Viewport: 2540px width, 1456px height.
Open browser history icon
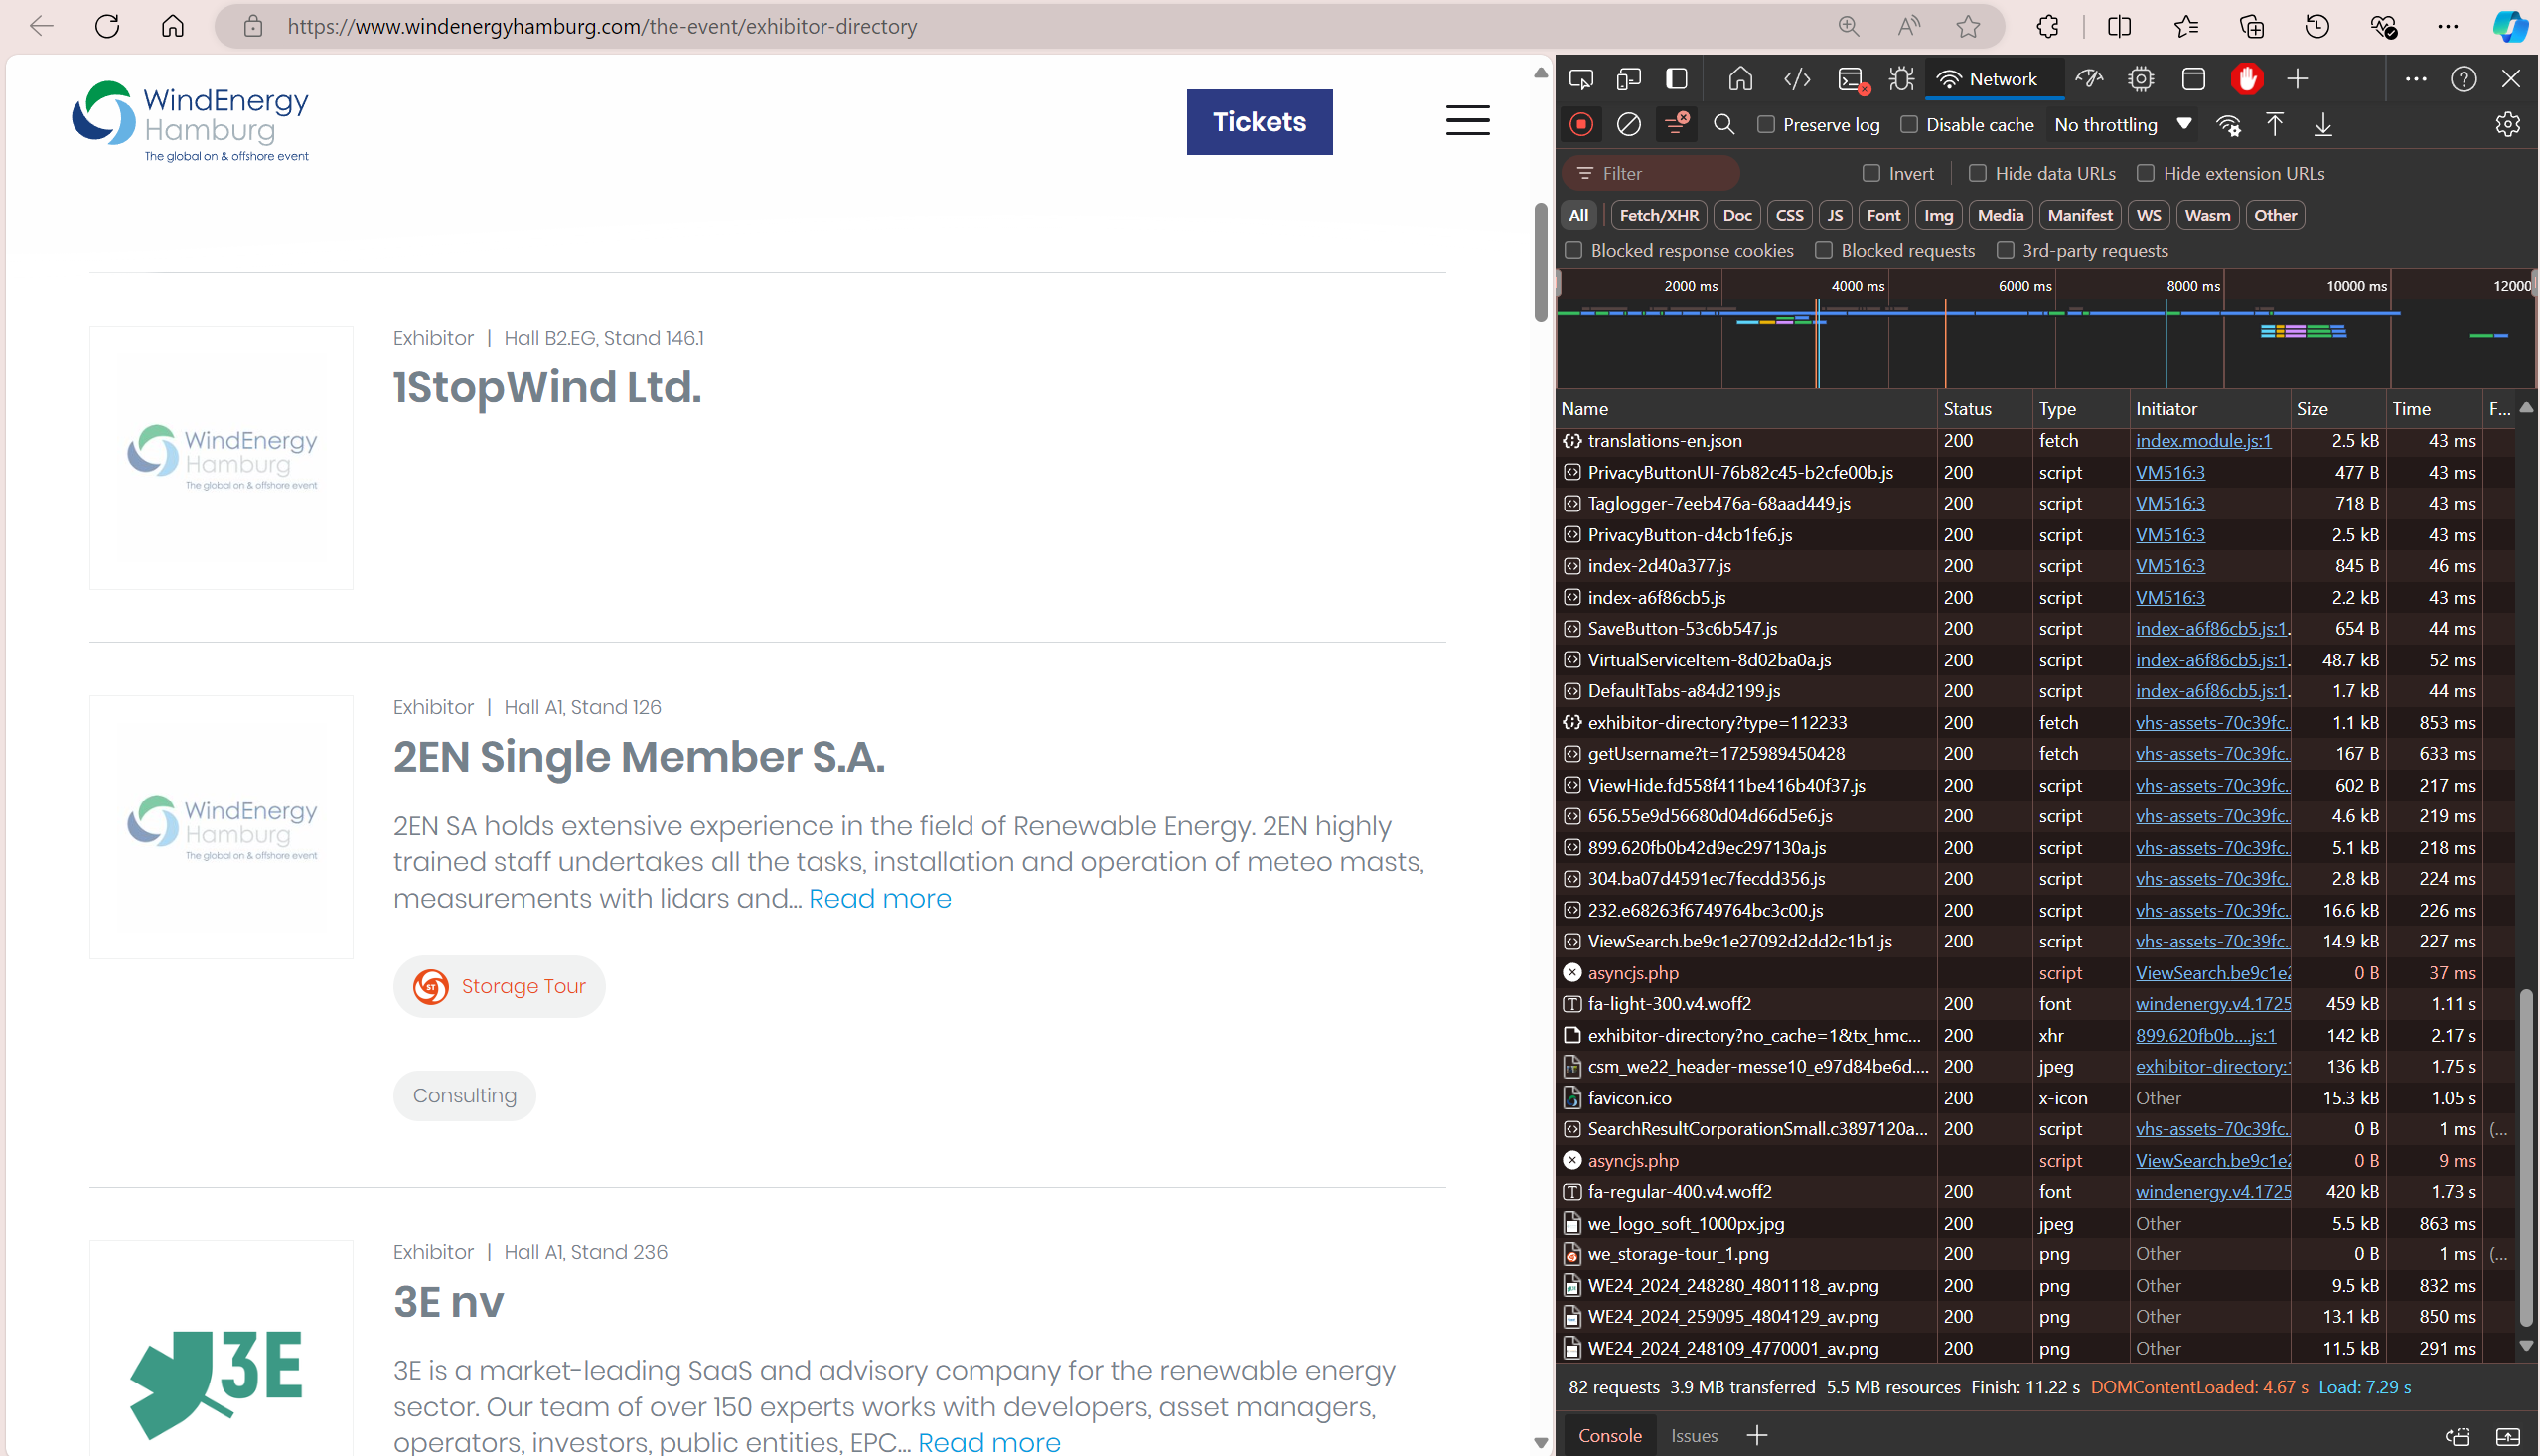pyautogui.click(x=2317, y=26)
